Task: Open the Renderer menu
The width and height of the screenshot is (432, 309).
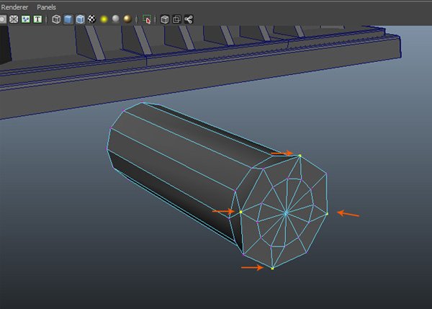Action: pos(14,7)
